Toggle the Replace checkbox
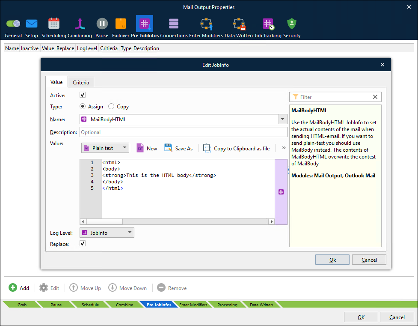 tap(83, 243)
